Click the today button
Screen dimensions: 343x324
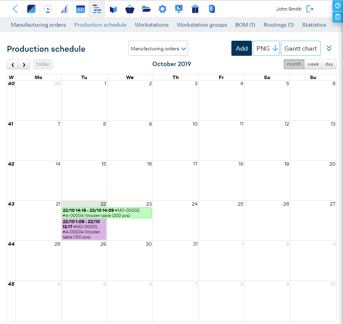click(x=43, y=64)
